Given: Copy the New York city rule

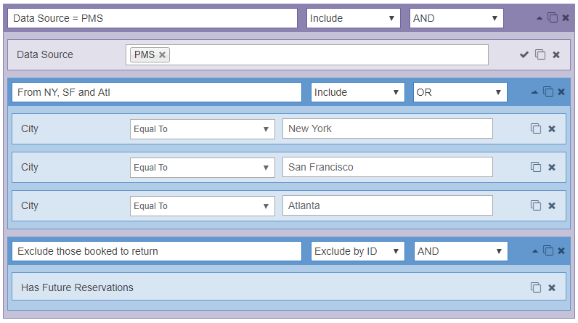Looking at the screenshot, I should [x=536, y=128].
